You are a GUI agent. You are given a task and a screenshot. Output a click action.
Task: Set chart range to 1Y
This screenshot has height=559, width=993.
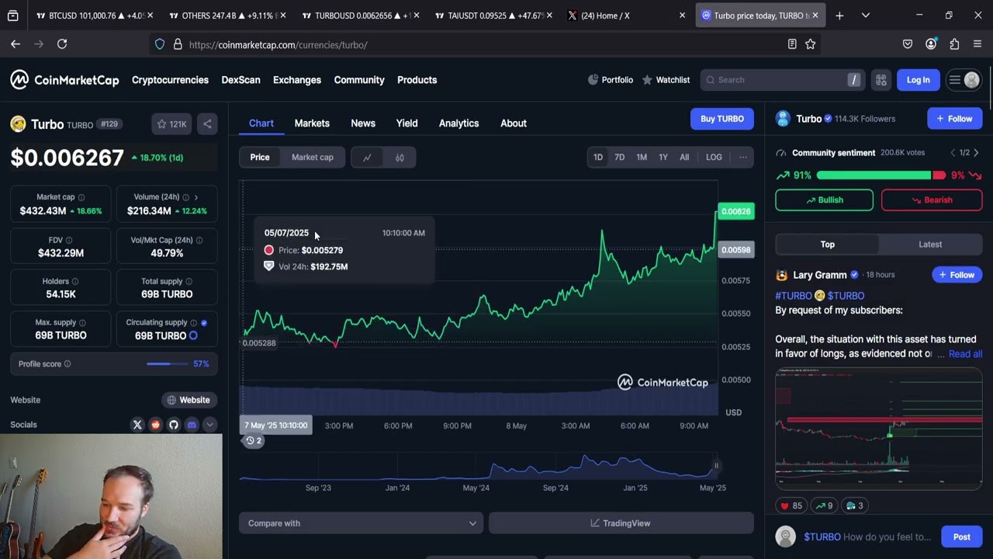click(663, 158)
